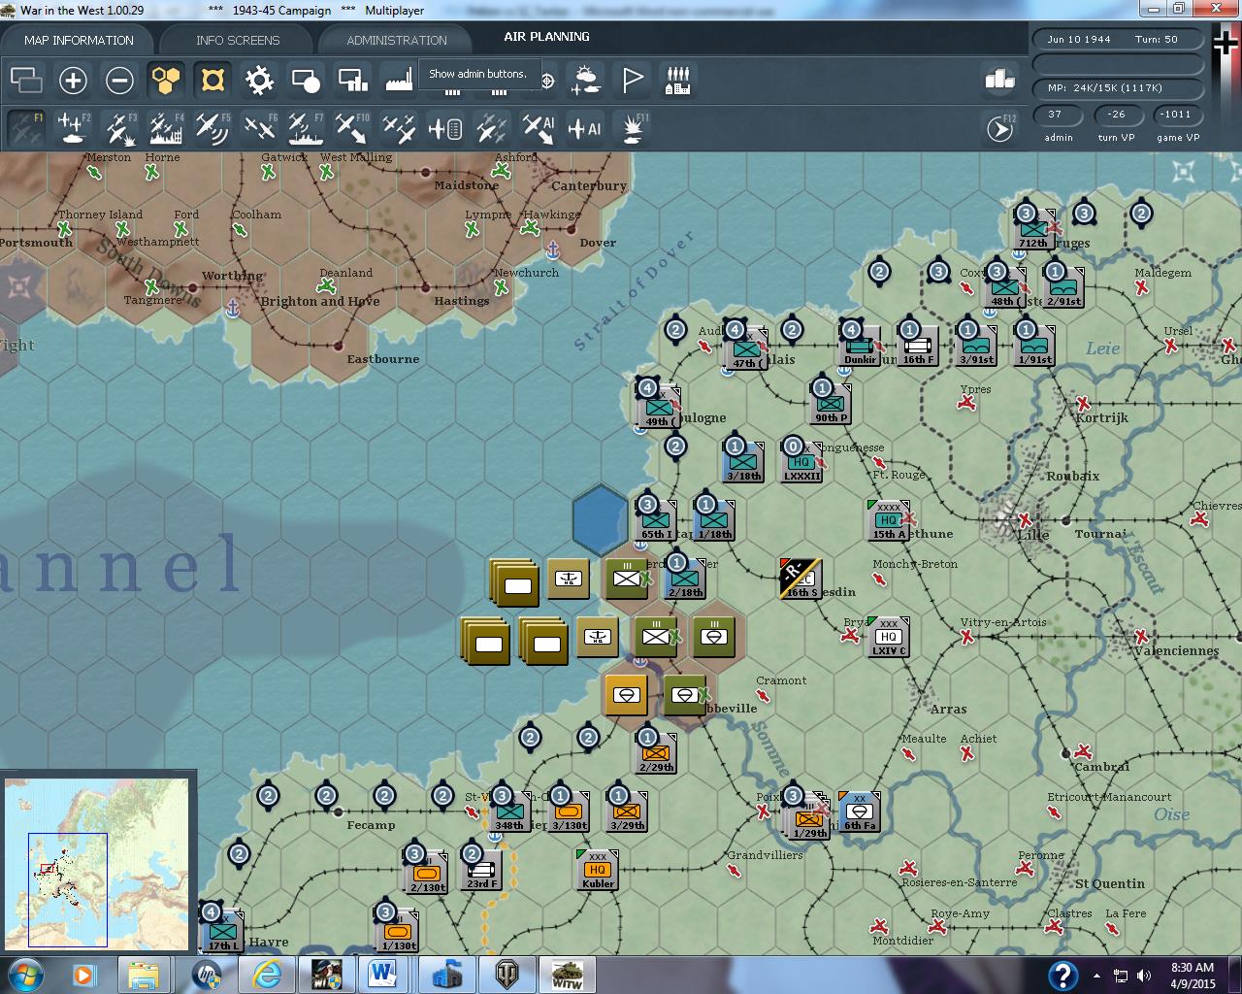Screen dimensions: 1242x994
Task: Click the white flag icon
Action: point(632,80)
